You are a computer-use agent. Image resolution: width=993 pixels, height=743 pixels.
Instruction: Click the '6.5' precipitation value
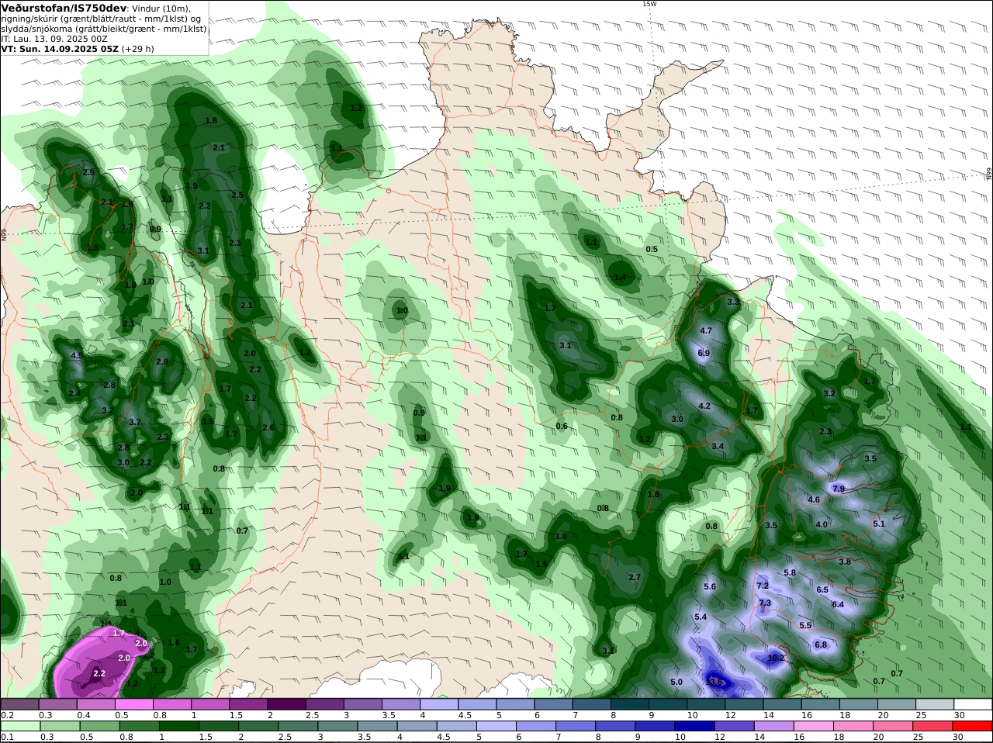(822, 589)
